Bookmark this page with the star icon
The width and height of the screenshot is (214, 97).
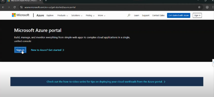point(199,7)
